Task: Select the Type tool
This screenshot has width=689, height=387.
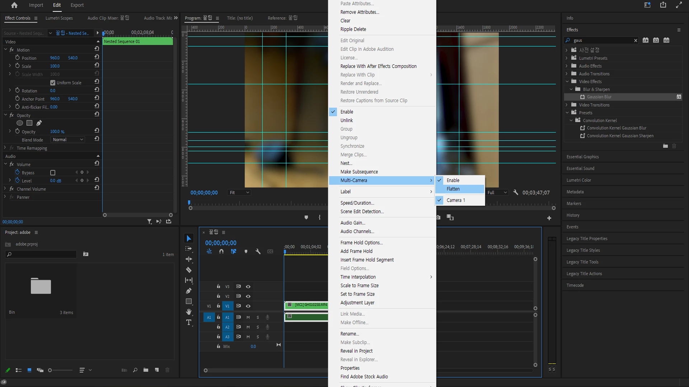Action: [x=188, y=322]
